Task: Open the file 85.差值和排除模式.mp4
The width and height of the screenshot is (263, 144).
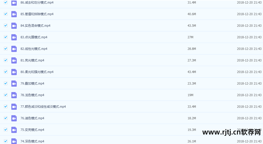Action: coord(37,14)
